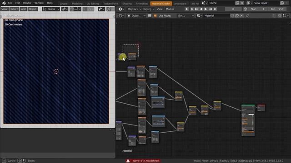Open the viewport Object menu
Viewport: 291px width, 163px height.
(33, 9)
